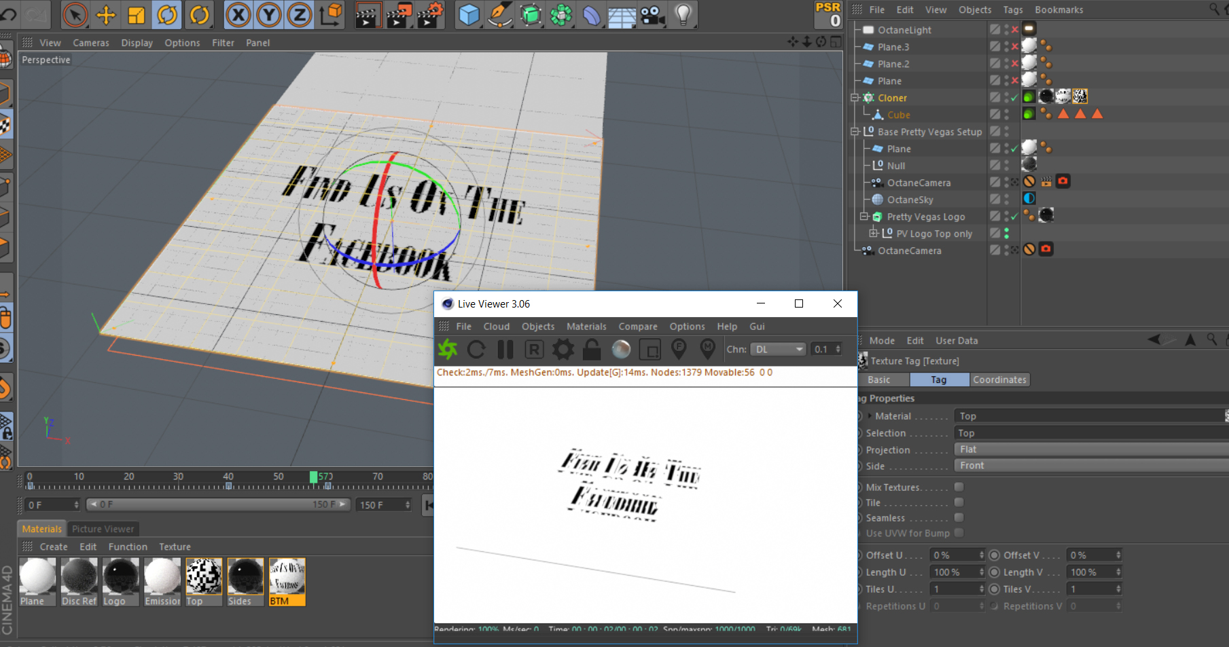Viewport: 1229px width, 647px height.
Task: Enable the Mix Textures checkbox
Action: 959,487
